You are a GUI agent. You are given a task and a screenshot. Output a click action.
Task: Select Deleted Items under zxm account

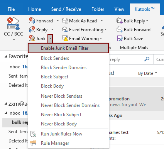(15, 141)
